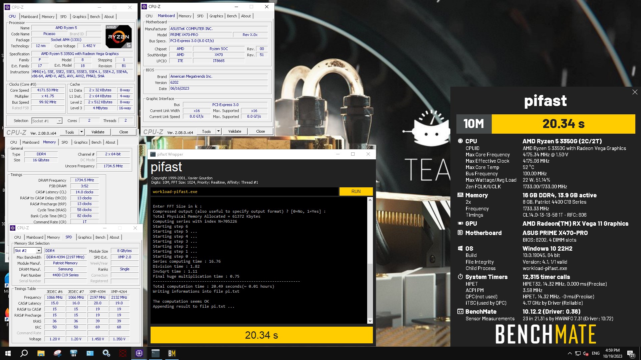Open the SPD tab in the CPU-Z Mainboard window

200,16
